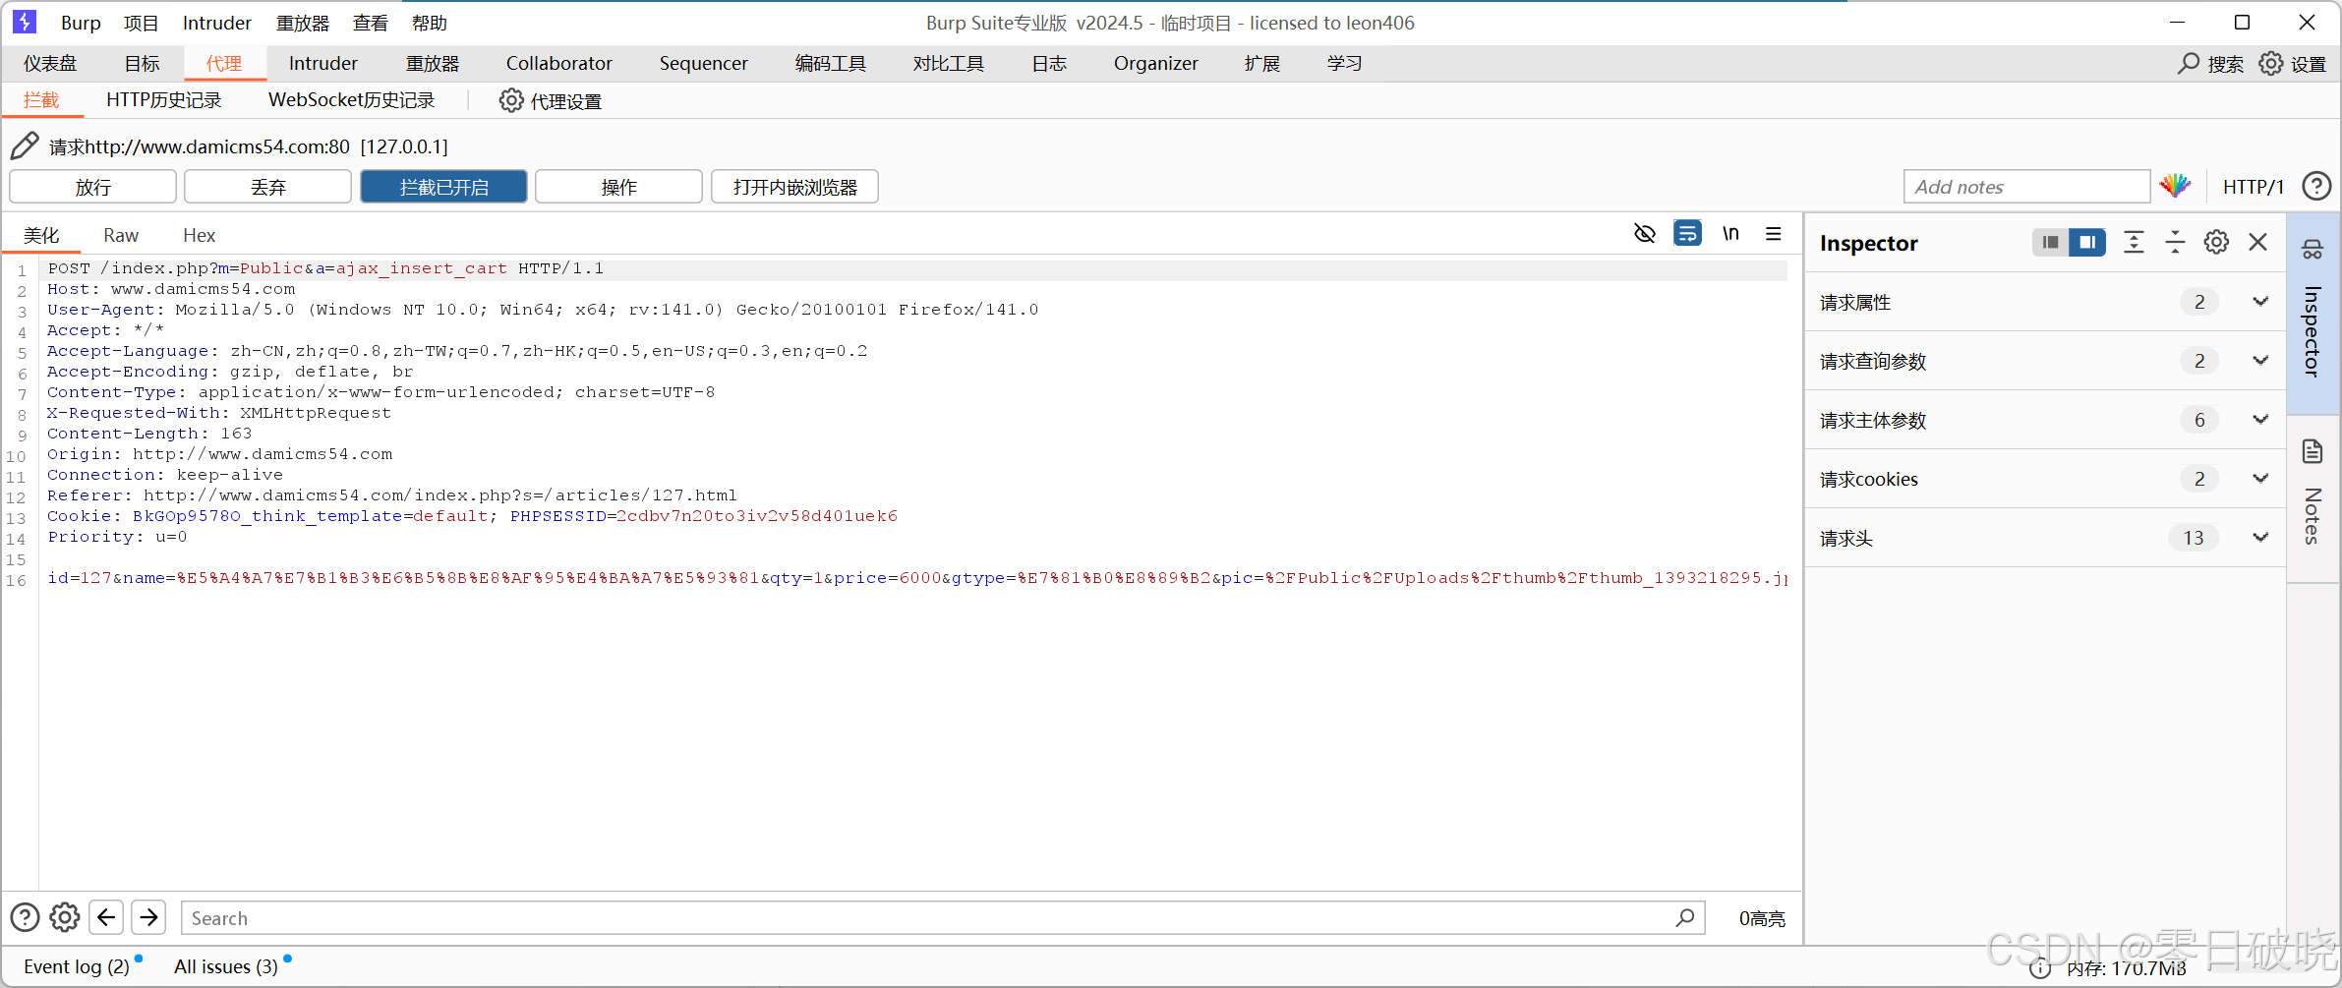Switch to Collaborator tab
Screen dimensions: 2342x988
pyautogui.click(x=559, y=64)
